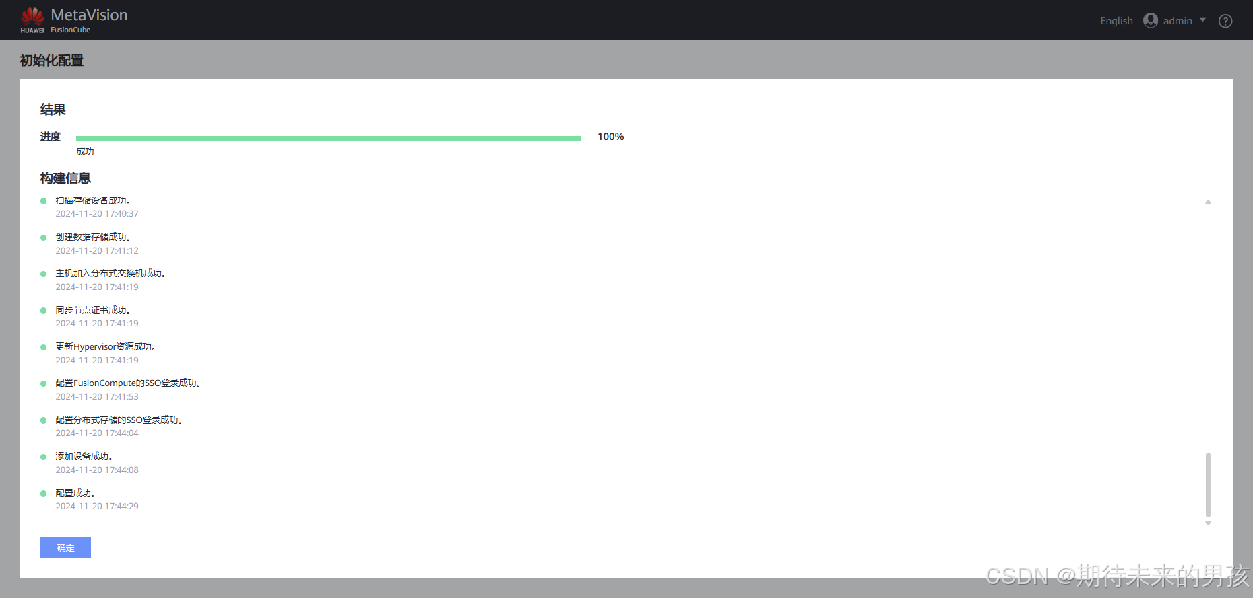Screen dimensions: 1253x598
Task: Click the 成功 status under progress bar
Action: 85,151
